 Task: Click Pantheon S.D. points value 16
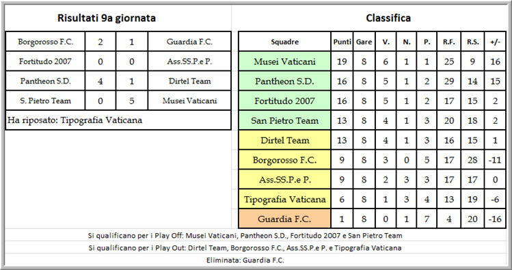click(342, 81)
